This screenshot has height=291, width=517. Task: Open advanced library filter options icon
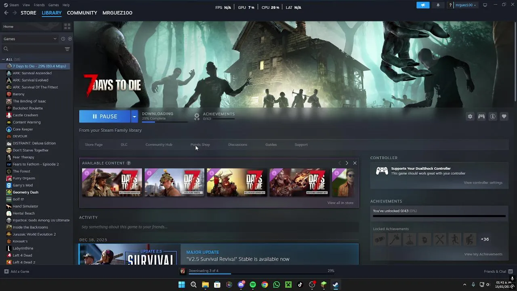67,49
